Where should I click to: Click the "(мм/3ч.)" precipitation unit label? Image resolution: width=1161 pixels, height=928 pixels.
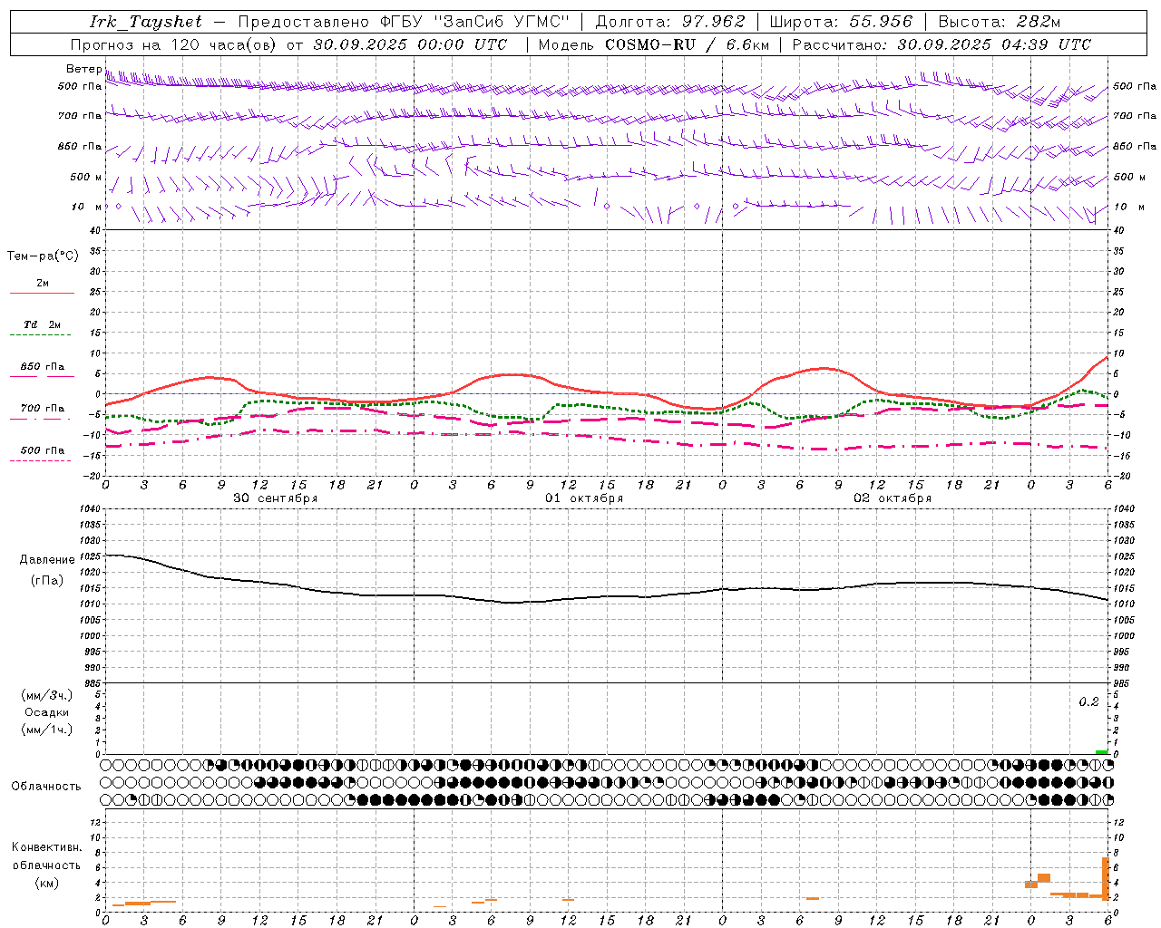coord(47,695)
